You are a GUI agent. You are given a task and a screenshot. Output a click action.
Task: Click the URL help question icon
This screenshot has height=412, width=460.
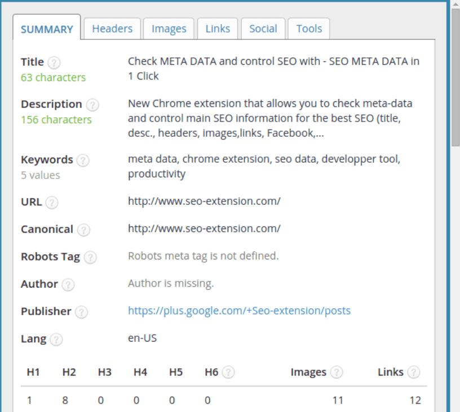pos(52,202)
